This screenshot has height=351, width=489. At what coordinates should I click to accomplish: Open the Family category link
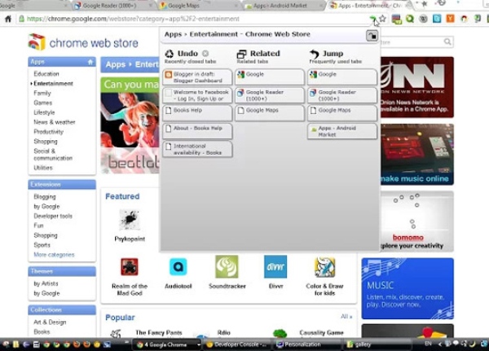point(42,93)
